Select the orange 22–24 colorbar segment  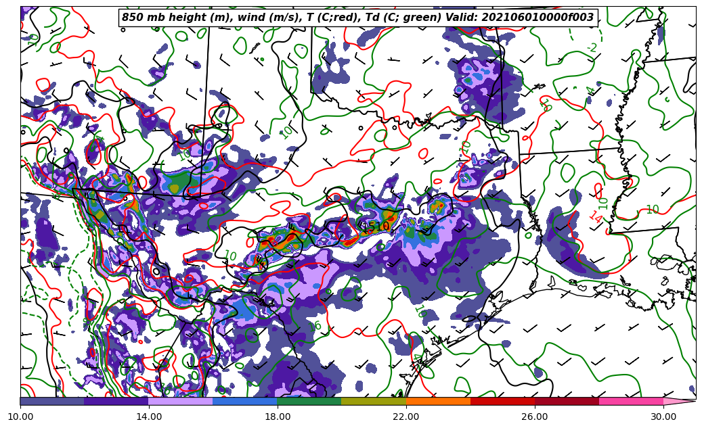[438, 401]
